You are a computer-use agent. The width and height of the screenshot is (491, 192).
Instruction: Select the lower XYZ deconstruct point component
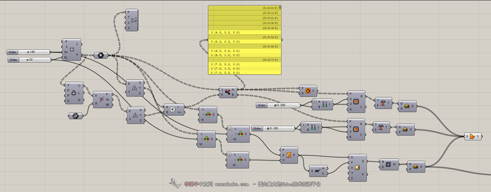[136, 115]
